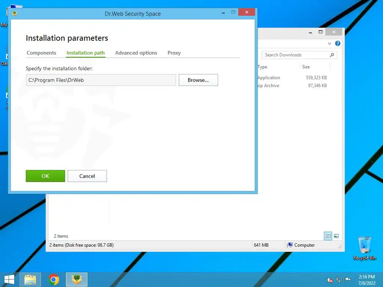Click the 641 MB status bar entry
383x287 pixels.
click(x=261, y=245)
